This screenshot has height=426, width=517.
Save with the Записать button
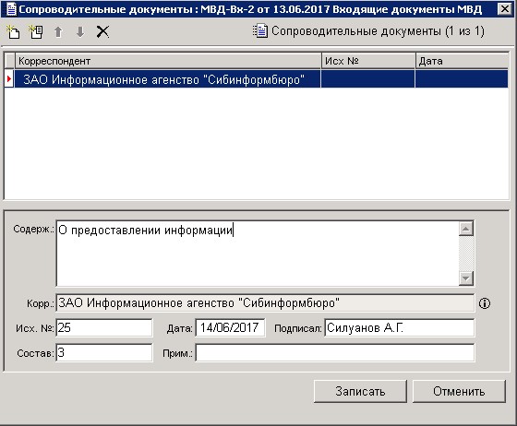360,392
